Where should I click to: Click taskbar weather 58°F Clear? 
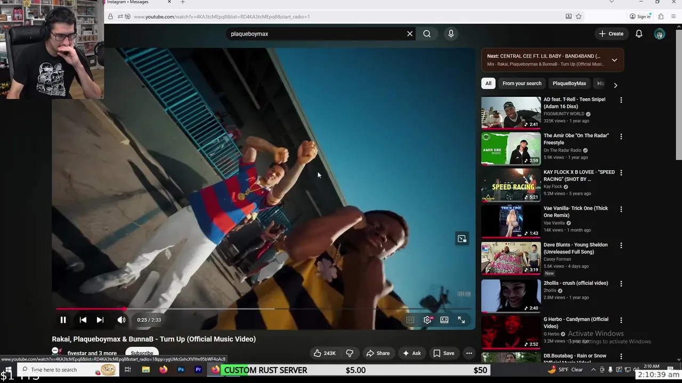point(565,370)
